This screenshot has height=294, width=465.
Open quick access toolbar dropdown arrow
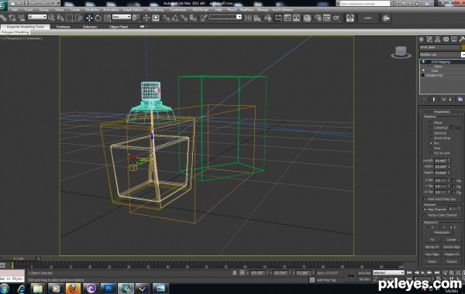pyautogui.click(x=58, y=3)
